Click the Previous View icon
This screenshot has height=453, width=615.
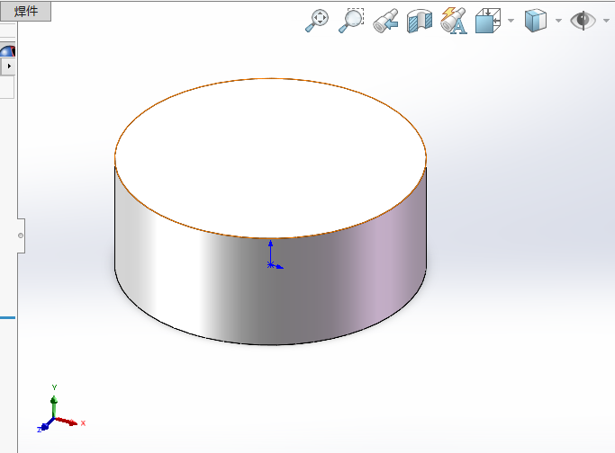coord(385,21)
